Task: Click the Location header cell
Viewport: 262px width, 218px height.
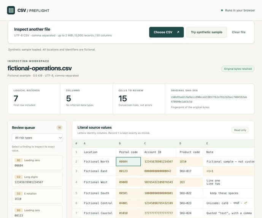Action: pos(98,152)
